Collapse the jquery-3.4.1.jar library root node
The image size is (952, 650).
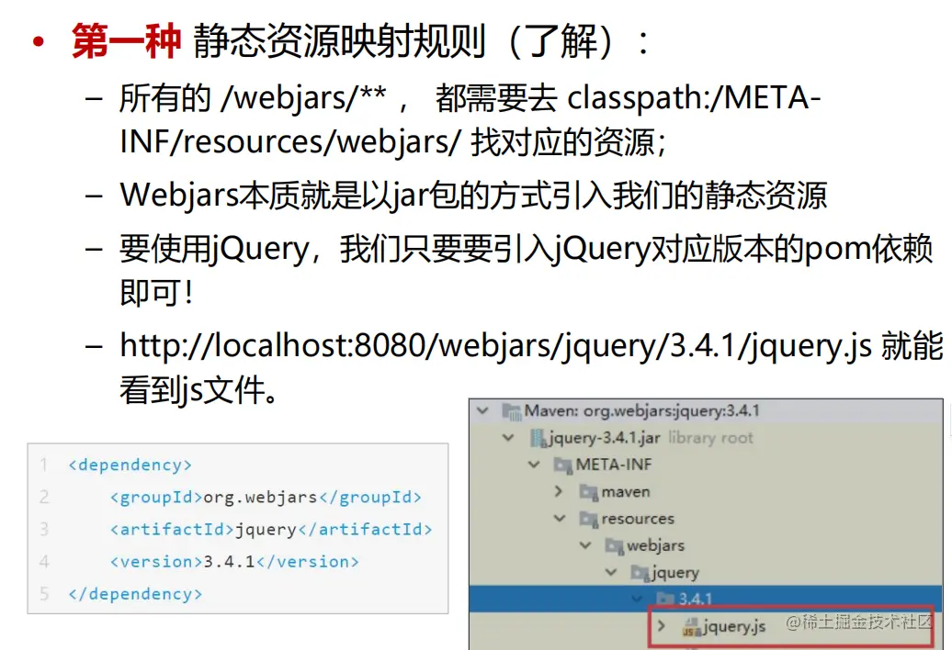508,437
